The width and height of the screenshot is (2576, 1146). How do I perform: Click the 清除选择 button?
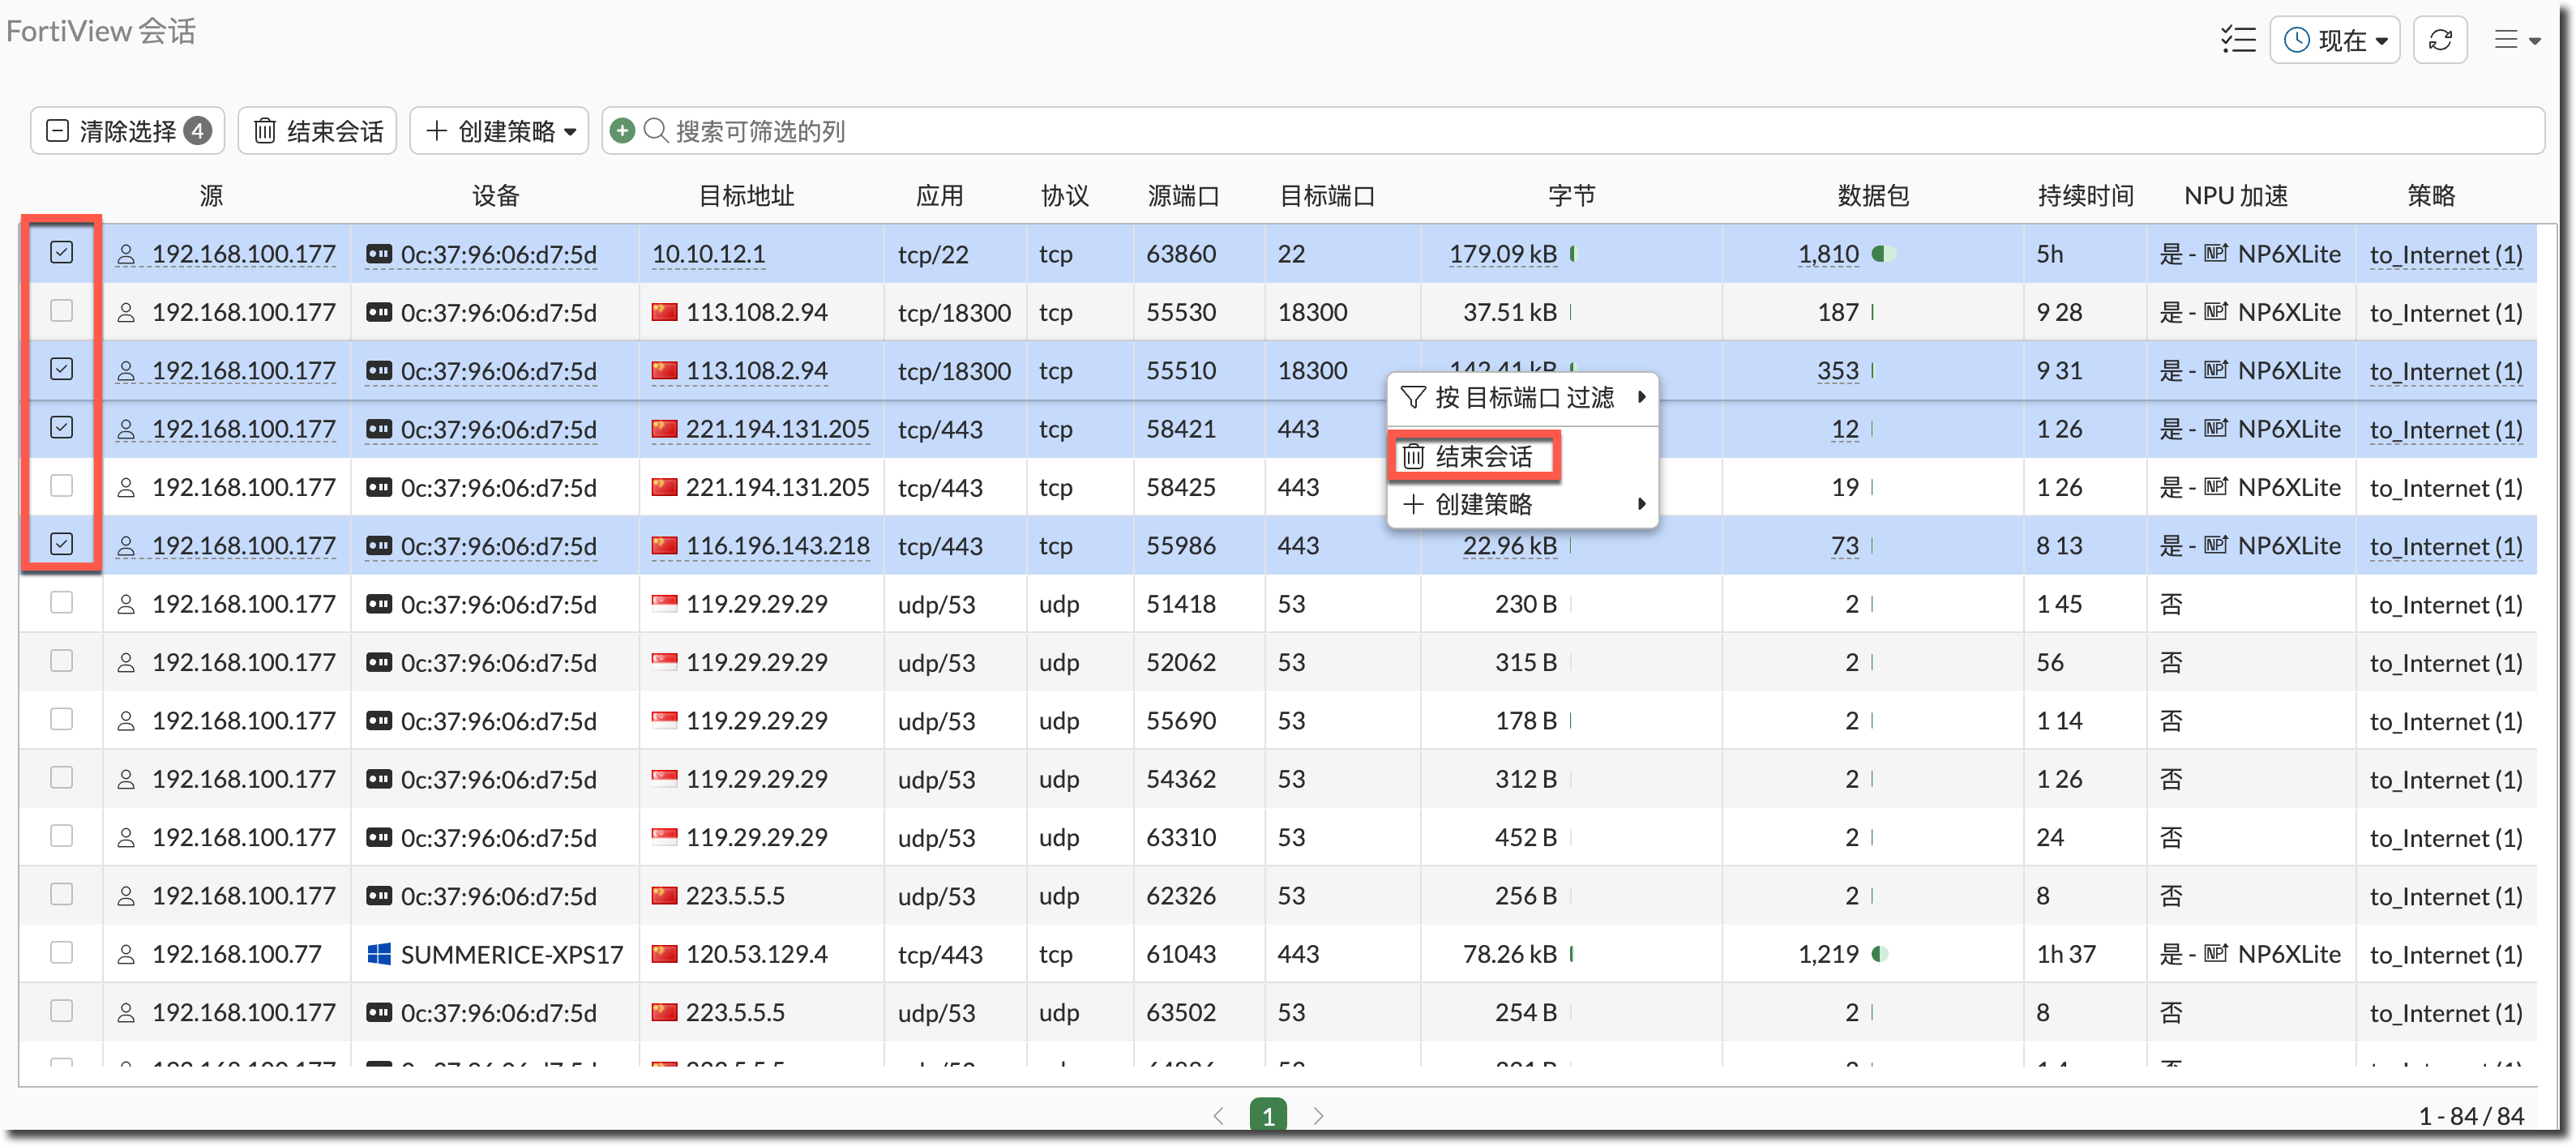click(127, 131)
